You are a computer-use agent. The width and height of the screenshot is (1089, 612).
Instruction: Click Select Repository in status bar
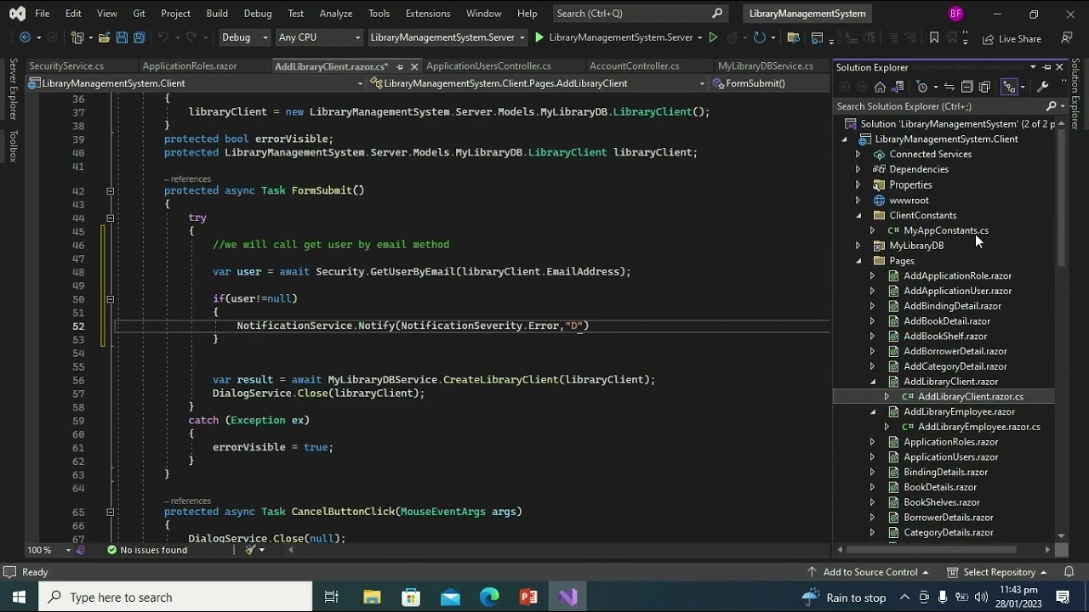997,572
